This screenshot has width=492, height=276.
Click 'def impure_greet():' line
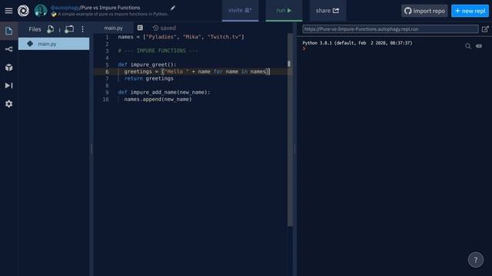pyautogui.click(x=147, y=64)
